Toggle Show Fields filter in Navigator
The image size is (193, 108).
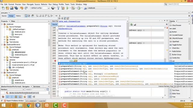(x=8, y=97)
